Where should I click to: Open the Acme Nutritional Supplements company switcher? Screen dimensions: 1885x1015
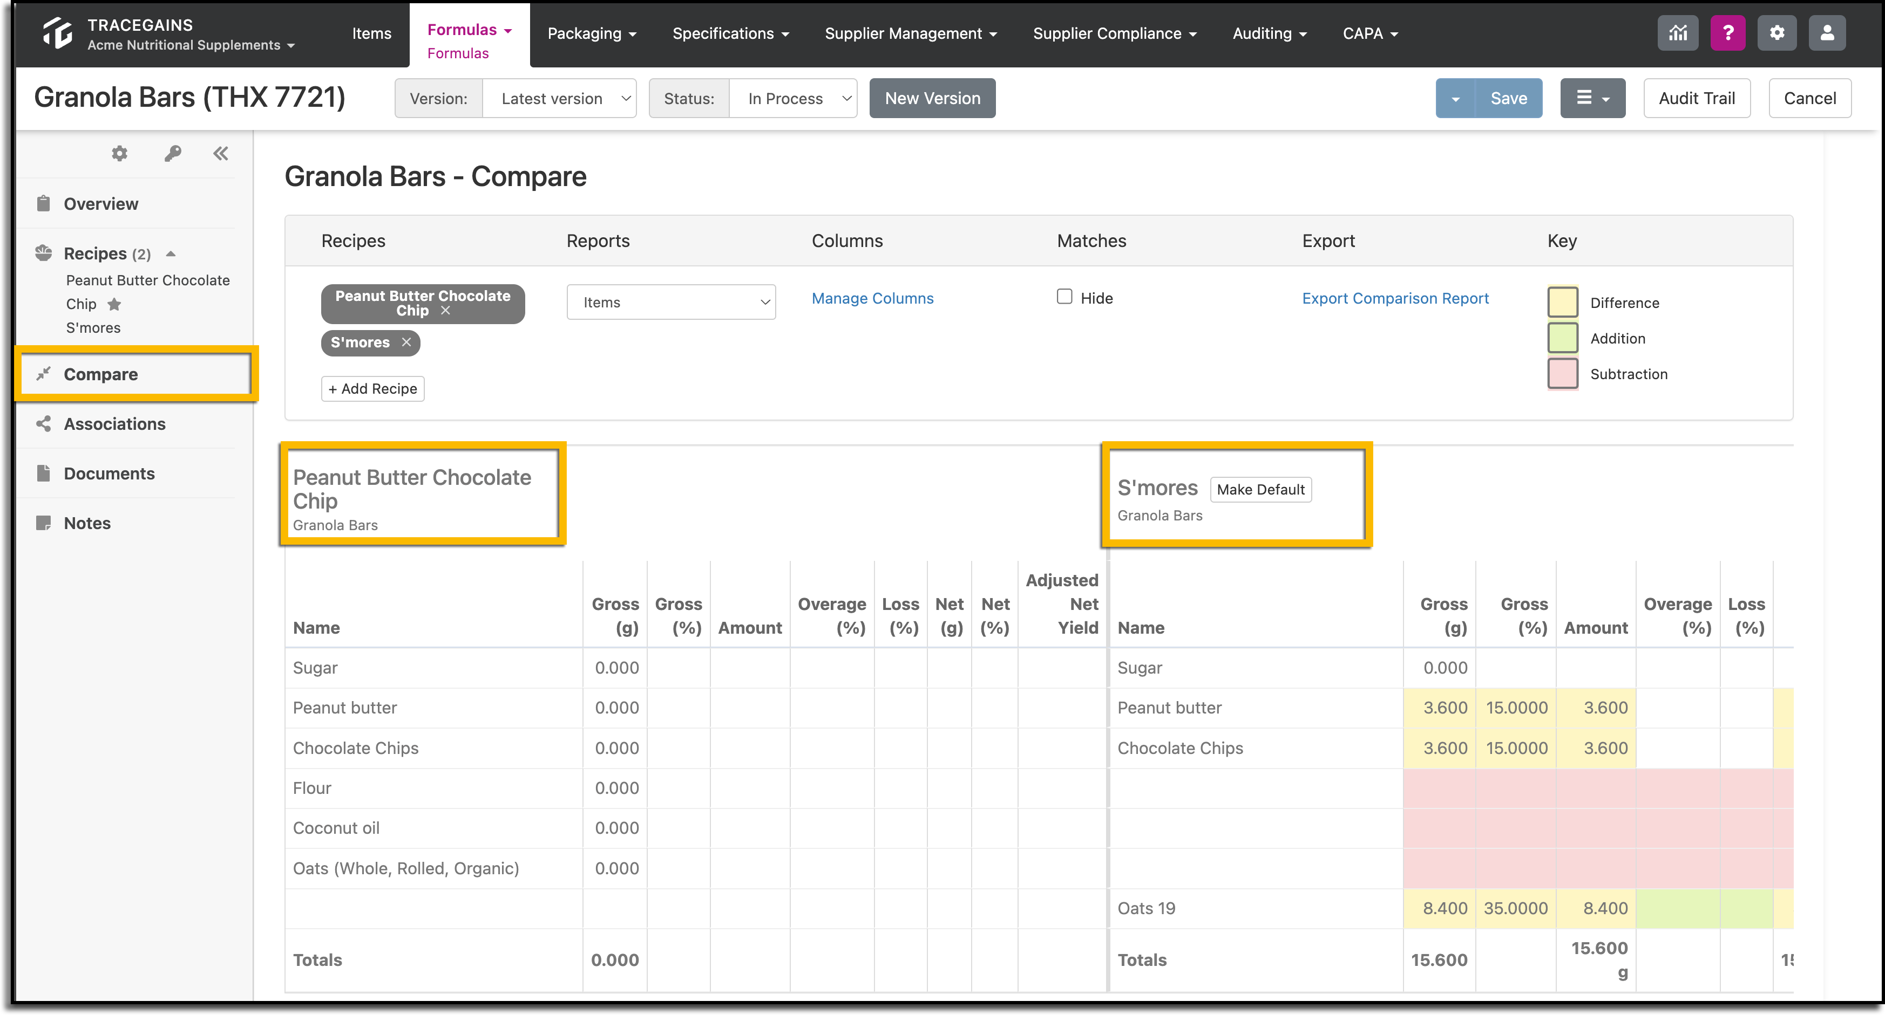click(191, 45)
